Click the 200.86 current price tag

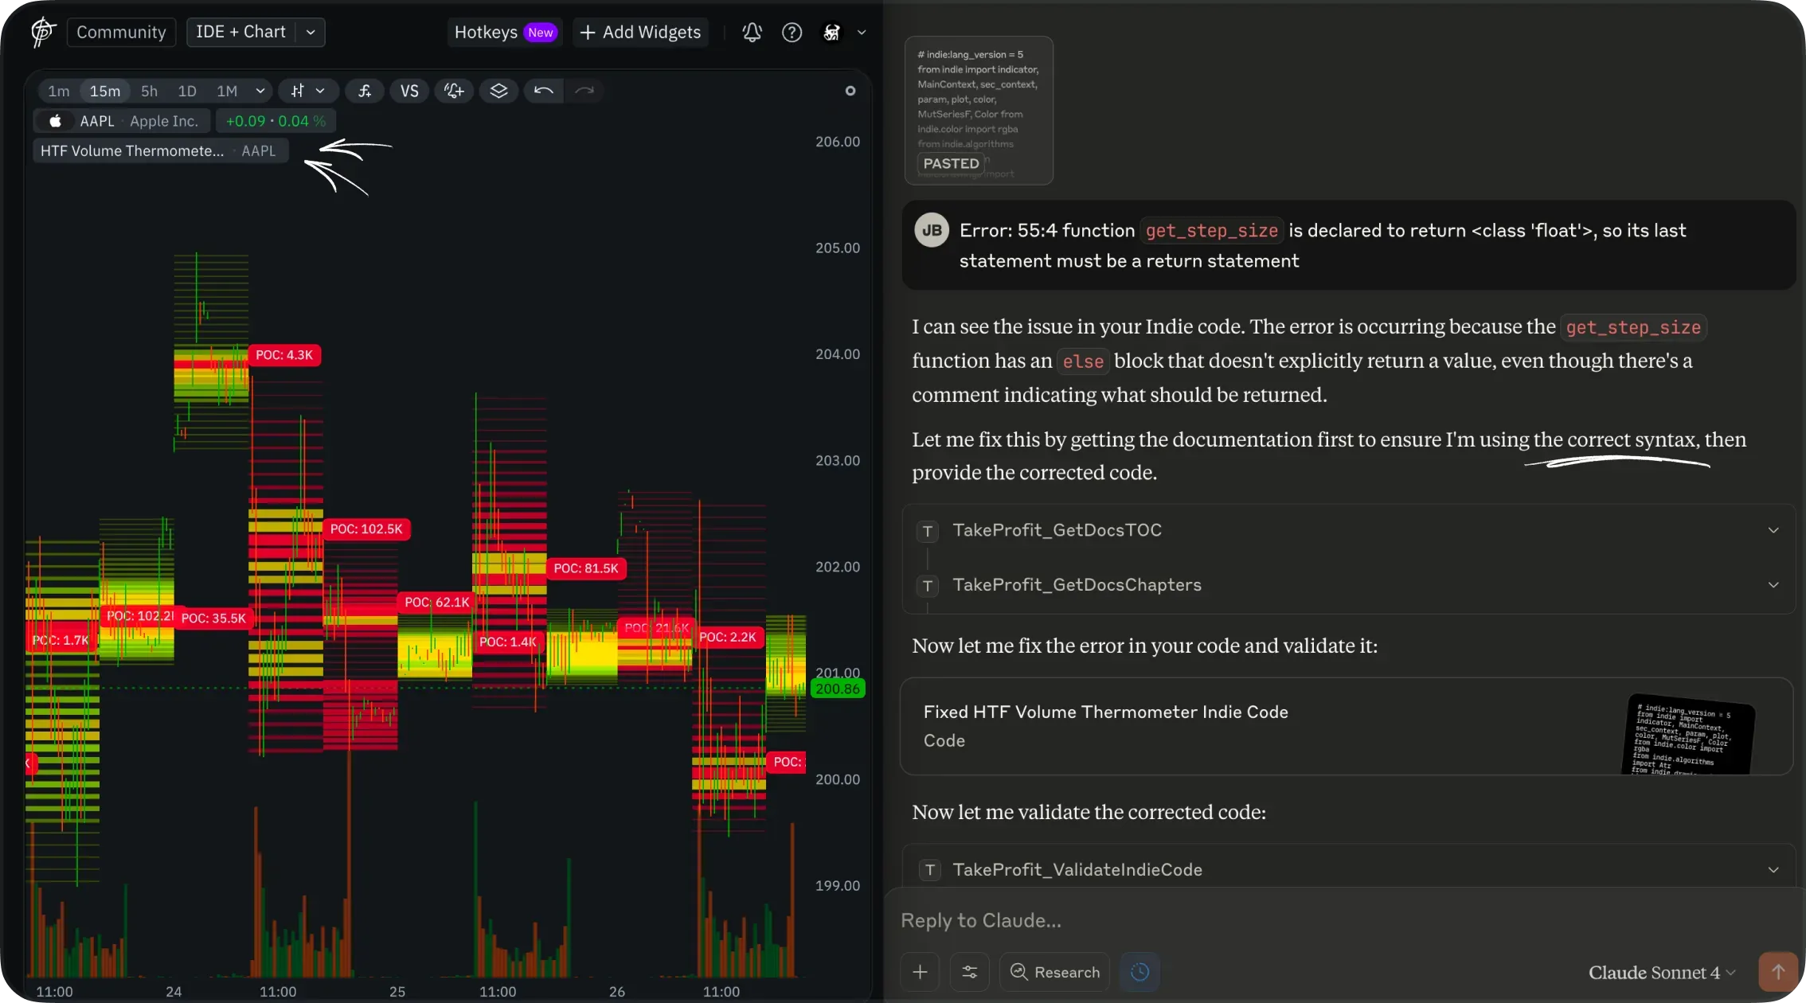[838, 689]
